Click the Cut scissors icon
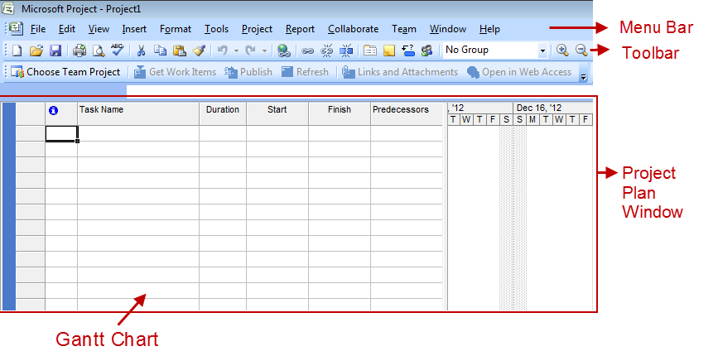 141,51
